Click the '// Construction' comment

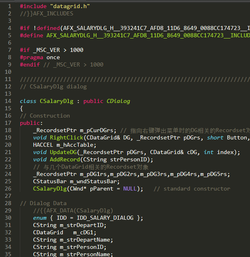coord(45,116)
